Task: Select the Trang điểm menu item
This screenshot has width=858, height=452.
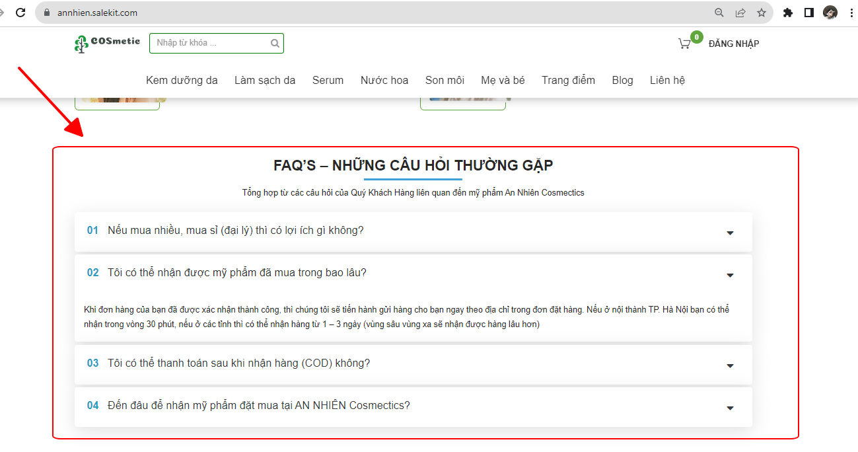Action: coord(568,80)
